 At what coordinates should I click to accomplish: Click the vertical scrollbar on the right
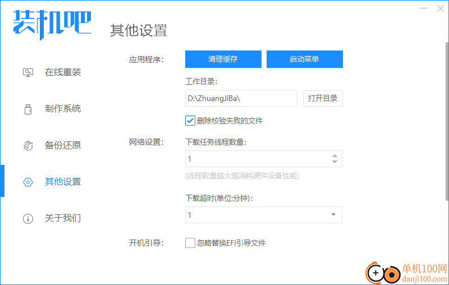coord(447,122)
